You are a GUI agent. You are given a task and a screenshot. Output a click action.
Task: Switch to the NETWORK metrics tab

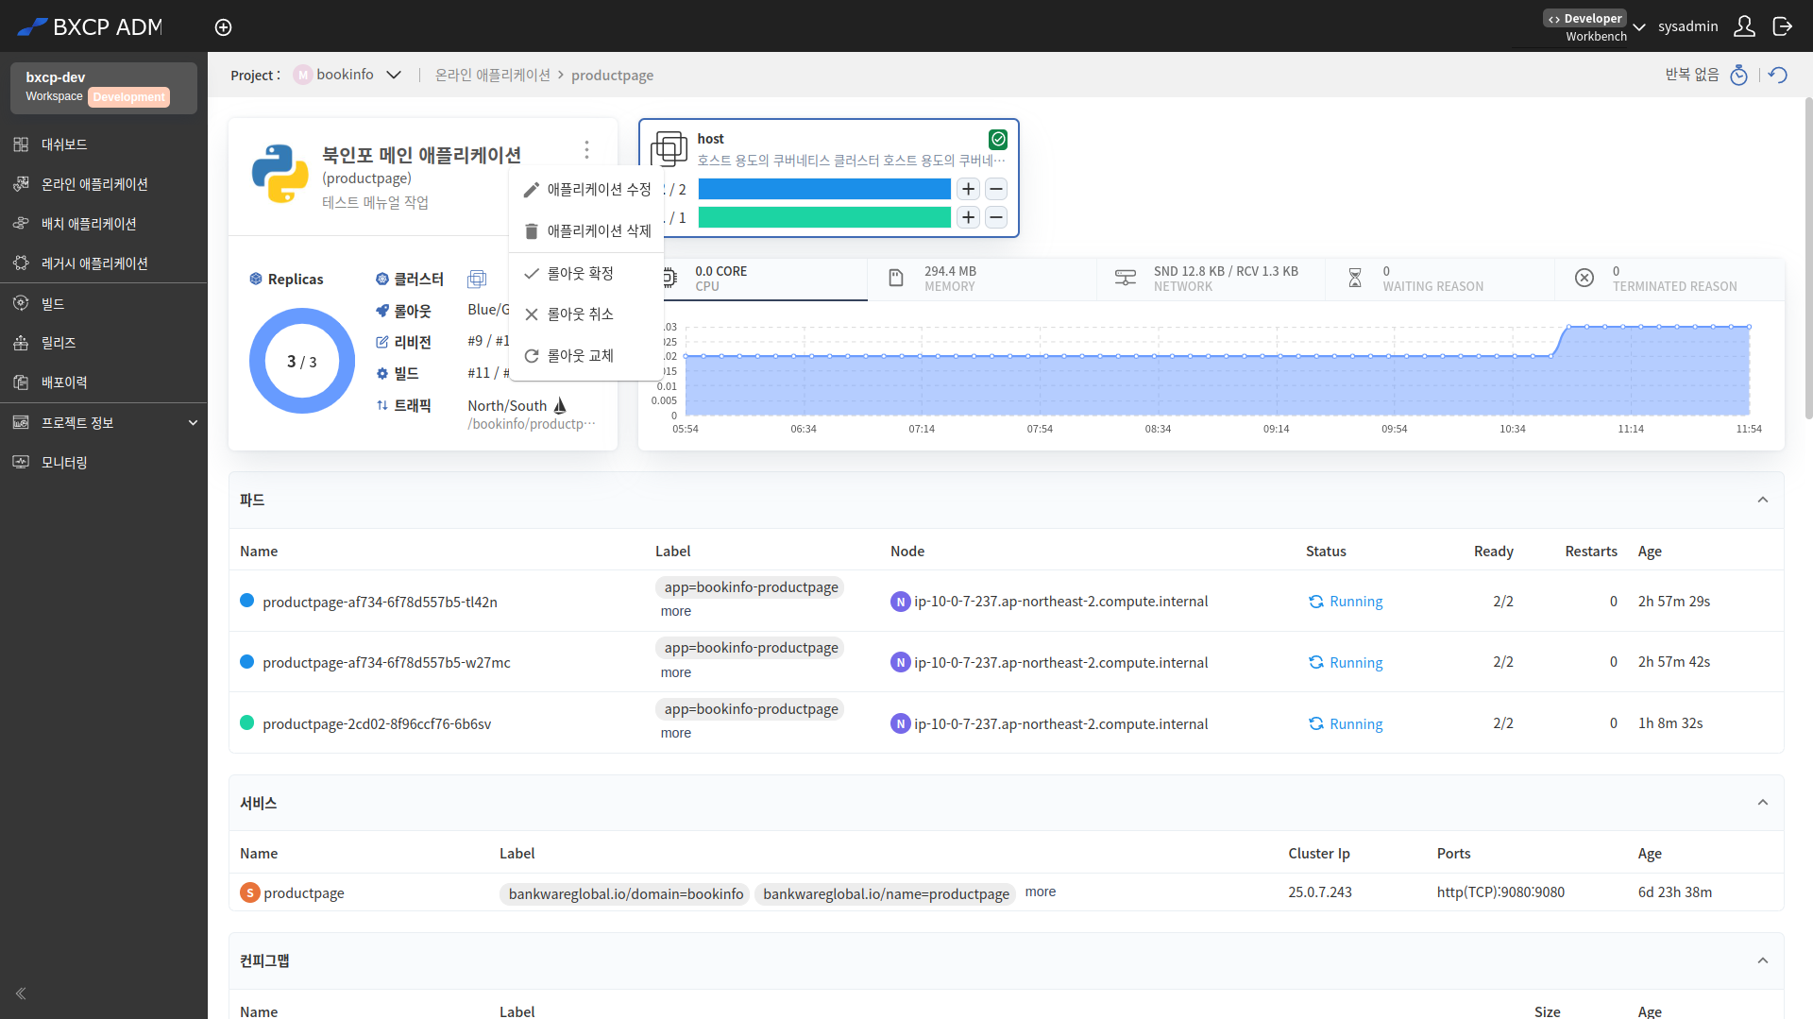coord(1211,279)
